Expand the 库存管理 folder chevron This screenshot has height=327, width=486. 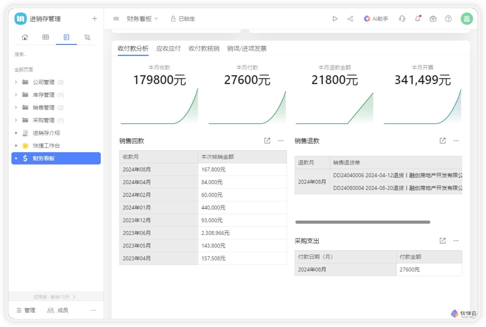pos(16,95)
